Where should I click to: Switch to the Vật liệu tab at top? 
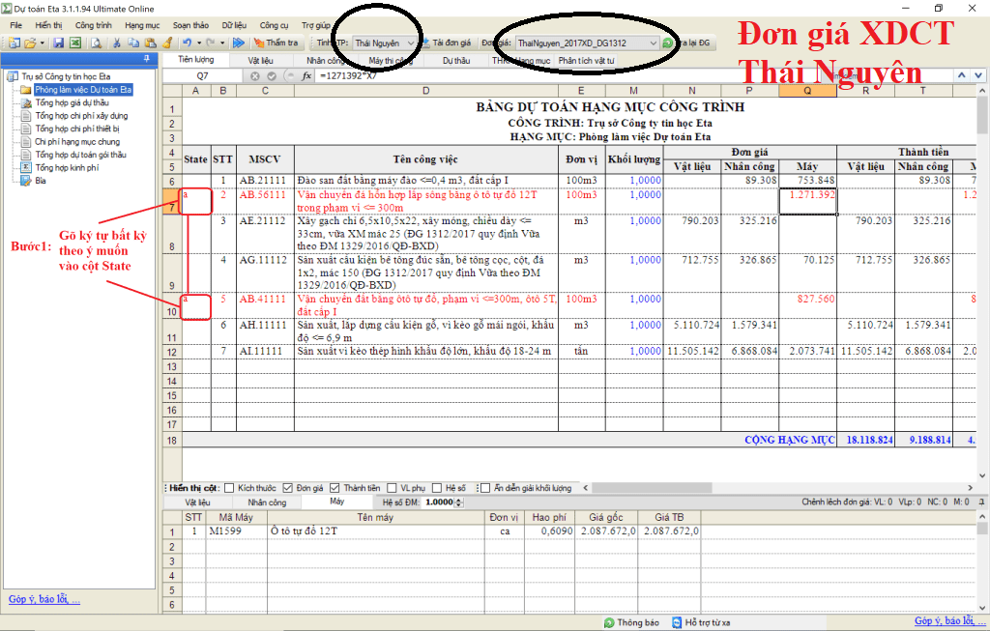click(x=260, y=60)
